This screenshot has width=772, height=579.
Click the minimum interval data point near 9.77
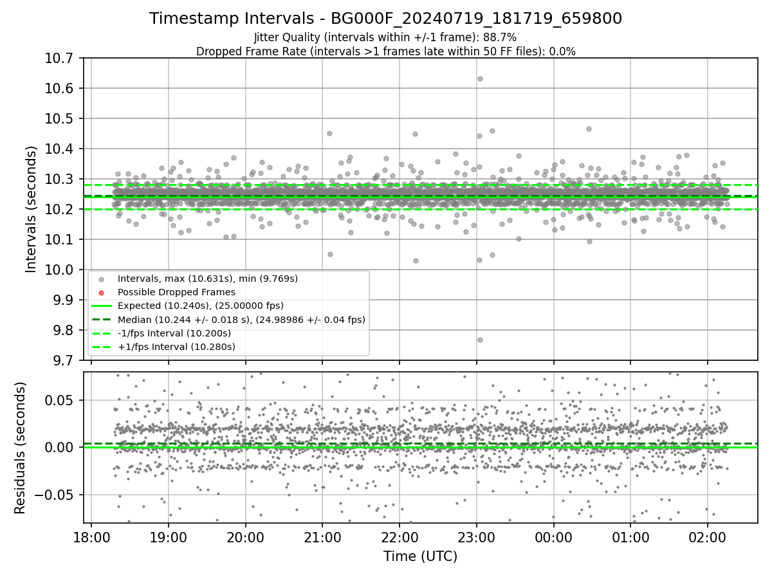click(480, 340)
